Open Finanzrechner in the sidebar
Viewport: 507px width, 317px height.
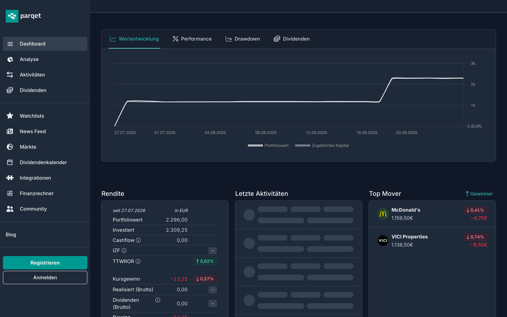pos(45,193)
